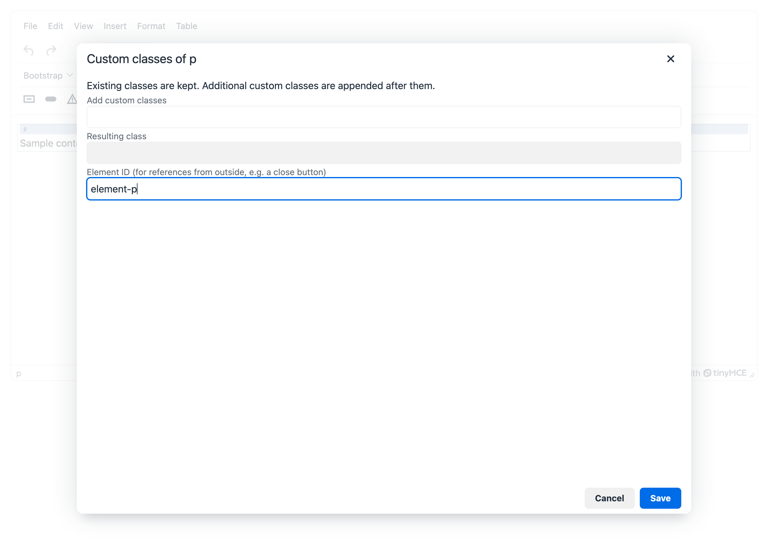768x557 pixels.
Task: Open the Insert menu
Action: pyautogui.click(x=115, y=26)
